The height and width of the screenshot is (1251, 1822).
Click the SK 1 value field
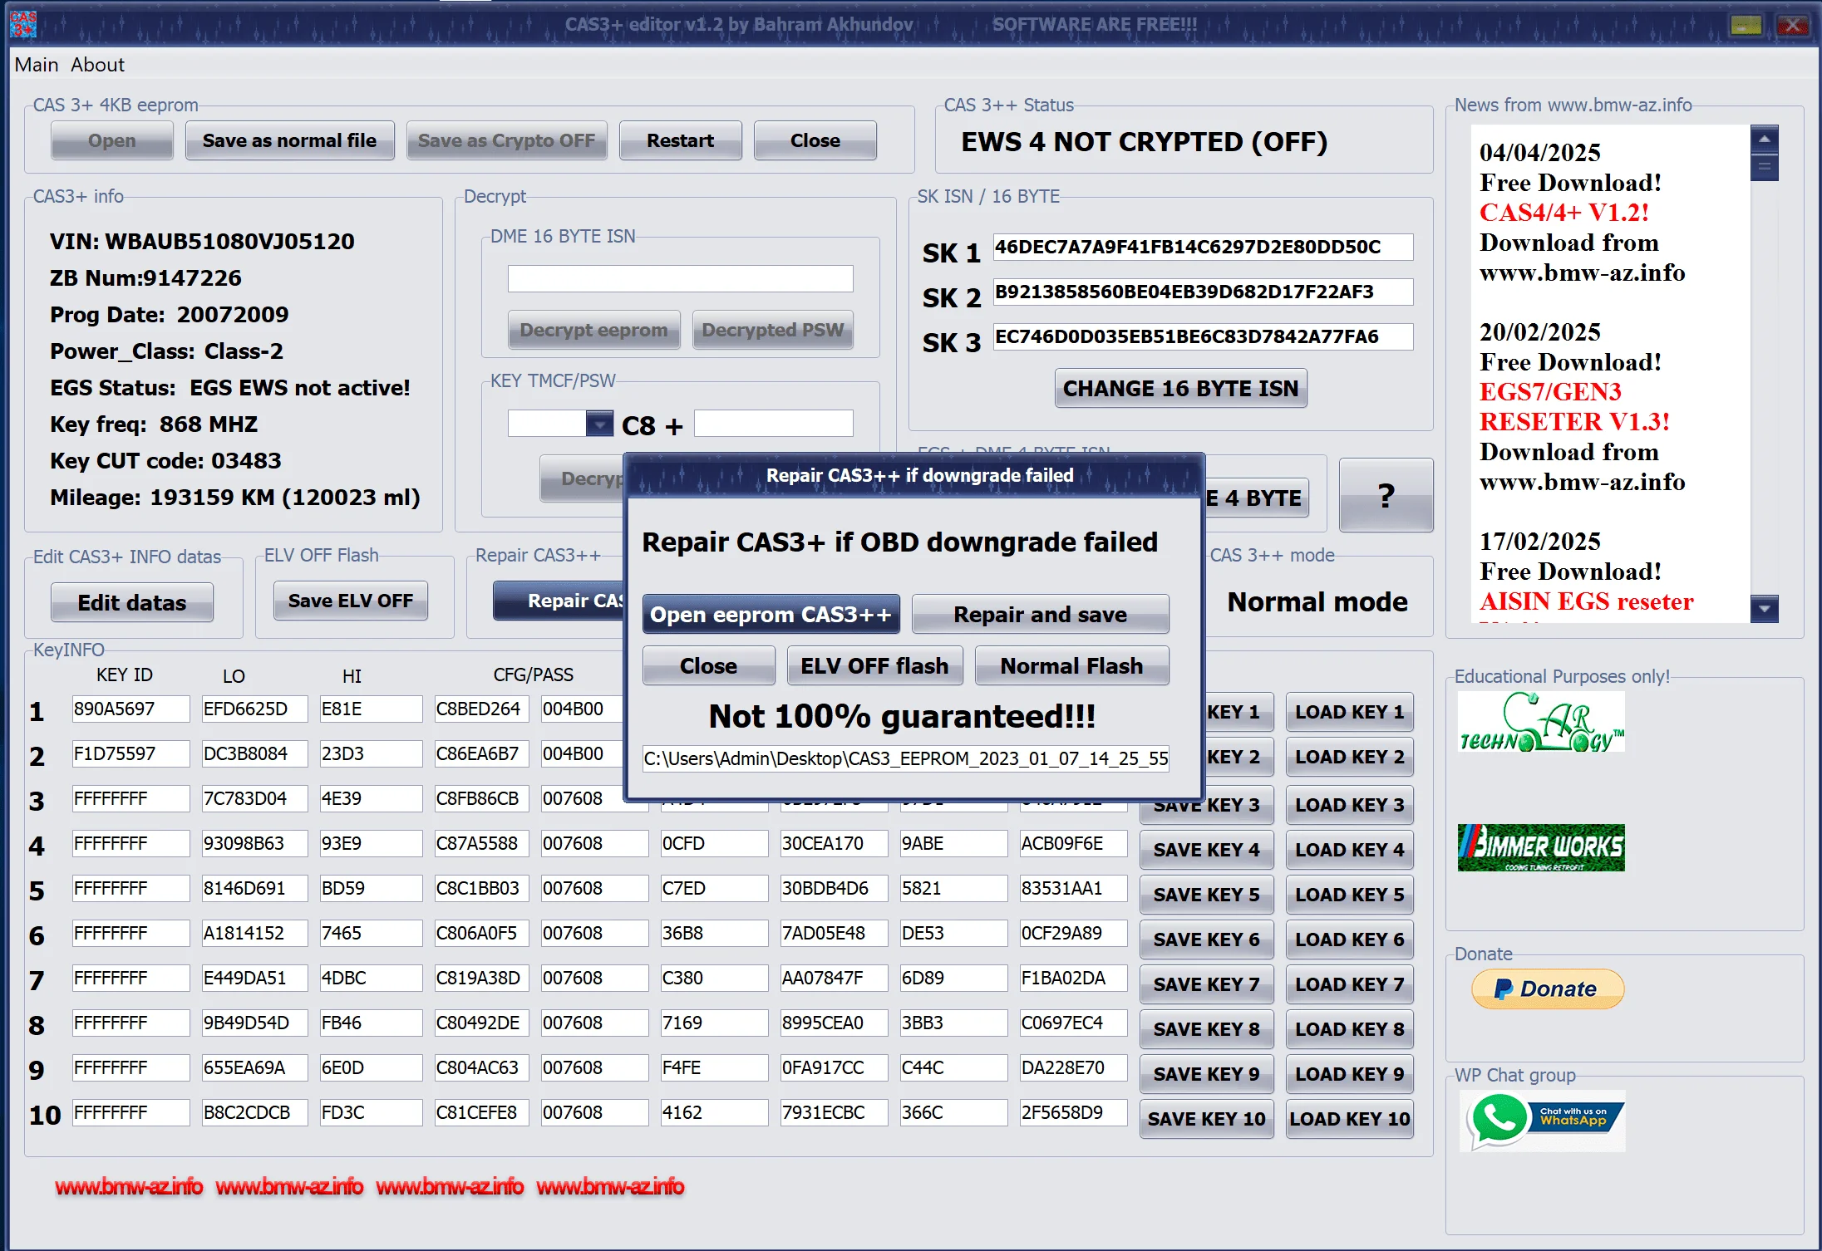click(x=1203, y=247)
